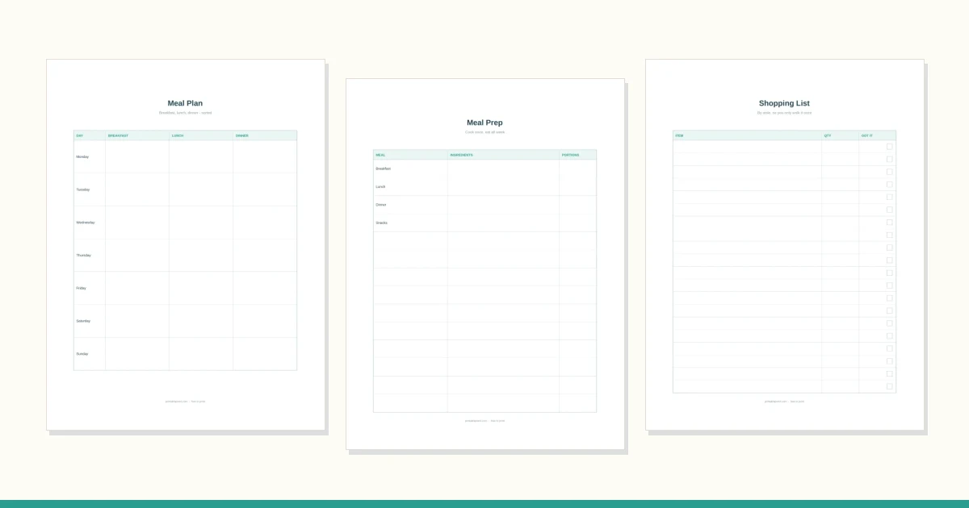Select the Dinner row in Meal Prep
The width and height of the screenshot is (969, 508).
(484, 205)
